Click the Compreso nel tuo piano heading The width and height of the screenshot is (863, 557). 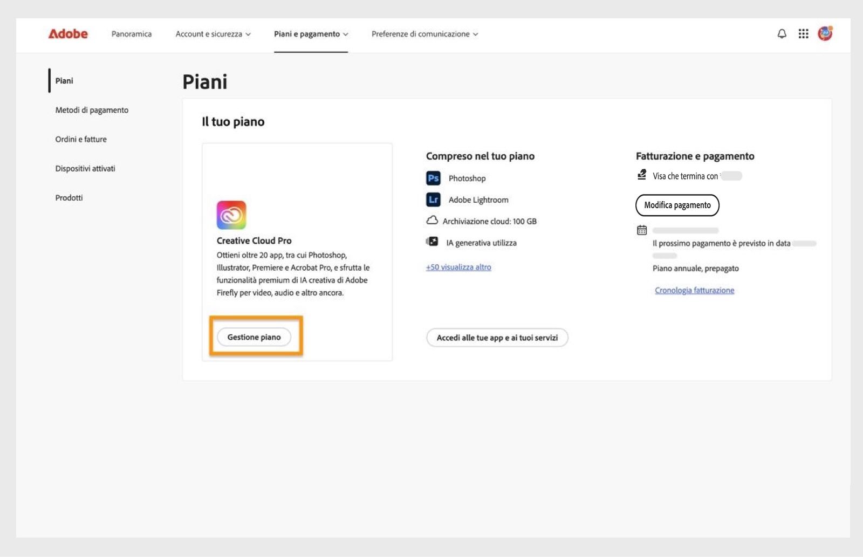(480, 156)
